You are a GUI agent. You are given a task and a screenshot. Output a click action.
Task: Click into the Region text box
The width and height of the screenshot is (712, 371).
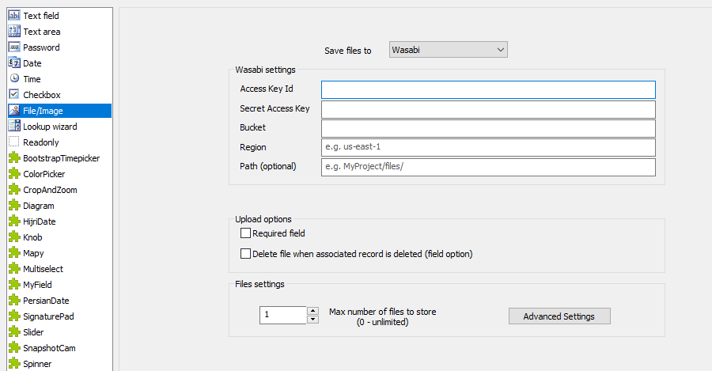[488, 147]
